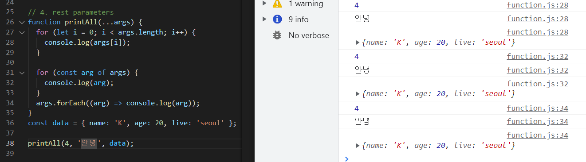Expand the "9 info" message group
The width and height of the screenshot is (586, 162).
pyautogui.click(x=264, y=19)
